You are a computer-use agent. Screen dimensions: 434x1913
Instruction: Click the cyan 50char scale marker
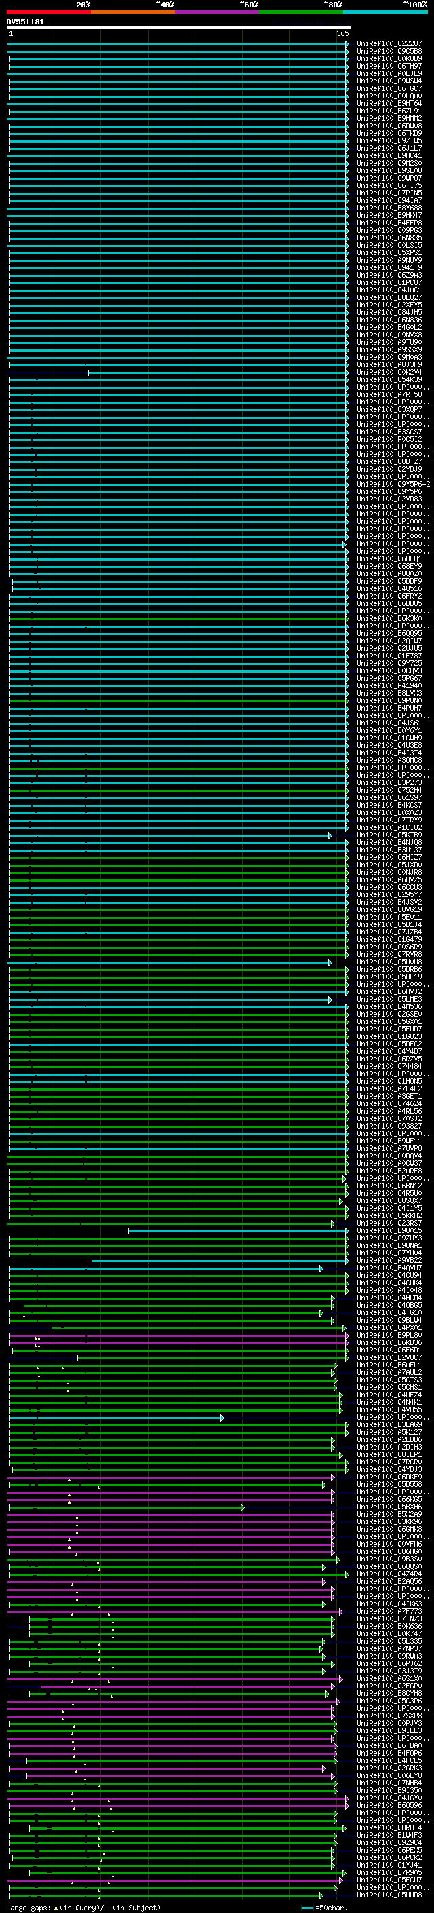pos(308,1907)
